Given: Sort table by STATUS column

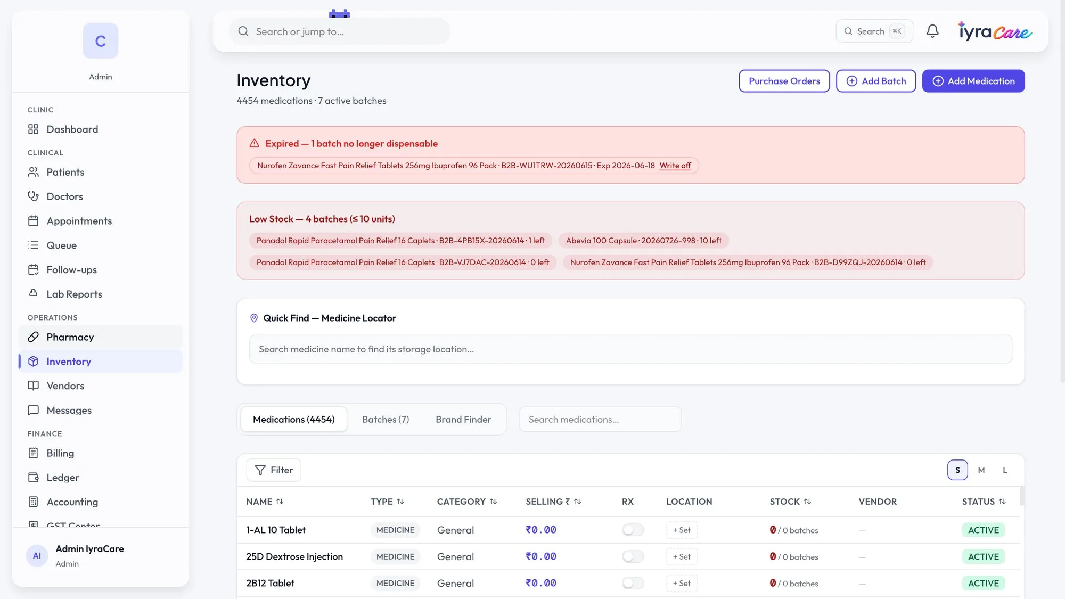Looking at the screenshot, I should coord(984,502).
